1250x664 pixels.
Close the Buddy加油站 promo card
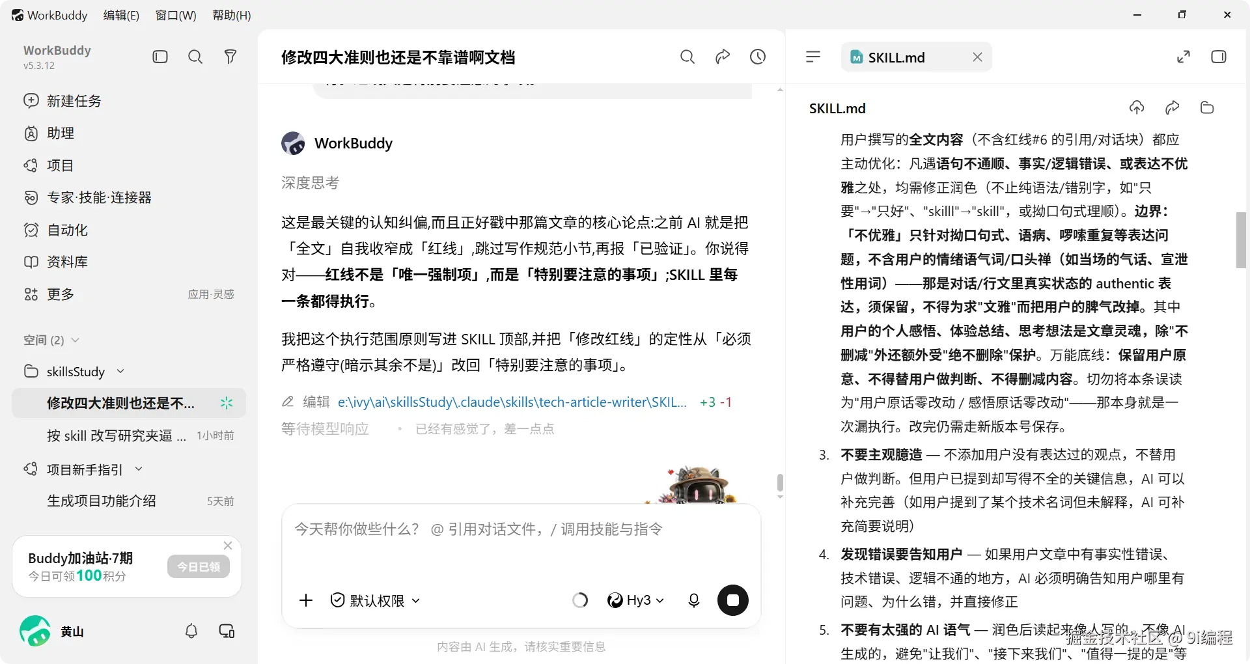pyautogui.click(x=228, y=546)
